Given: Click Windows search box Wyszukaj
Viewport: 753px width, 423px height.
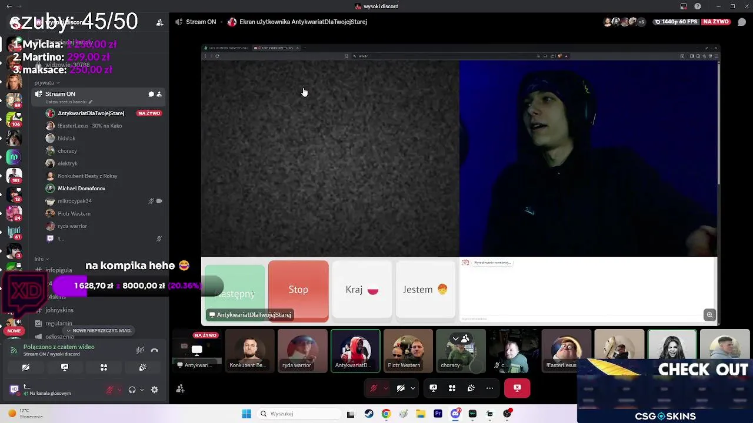Looking at the screenshot, I should [300, 414].
